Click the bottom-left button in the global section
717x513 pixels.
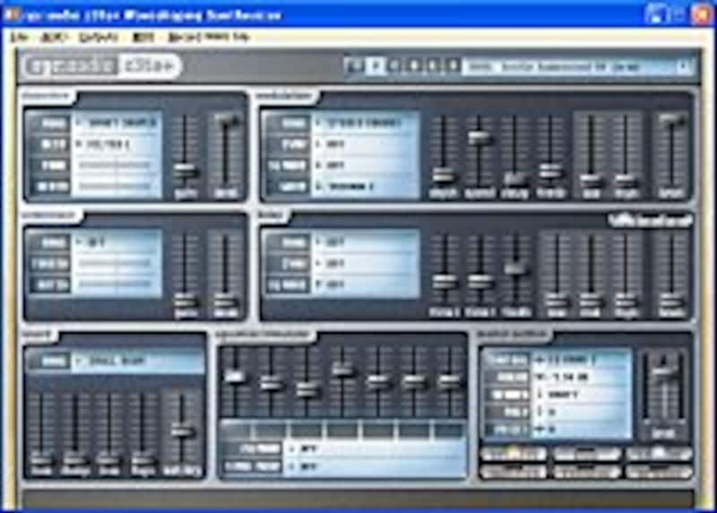coord(513,471)
